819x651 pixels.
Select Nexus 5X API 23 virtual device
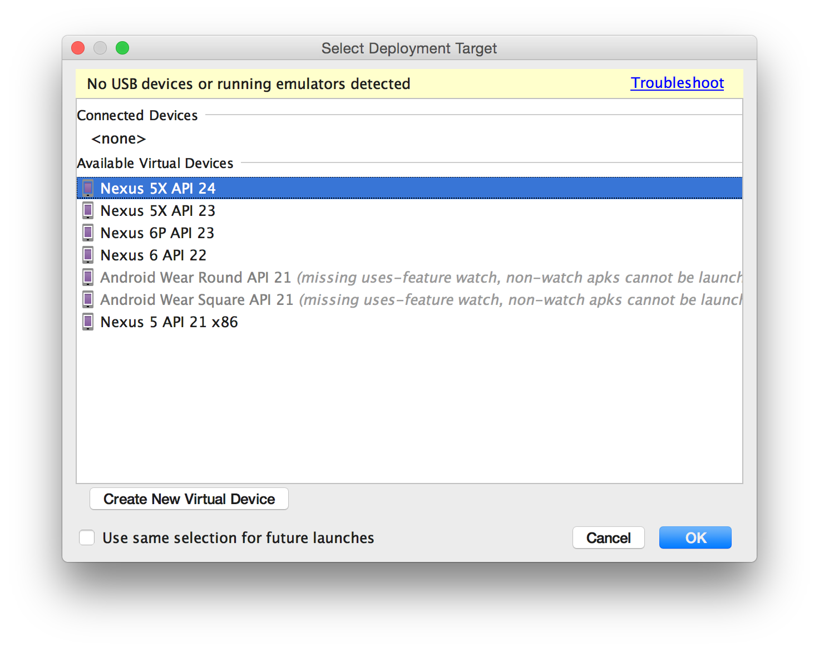pos(409,210)
